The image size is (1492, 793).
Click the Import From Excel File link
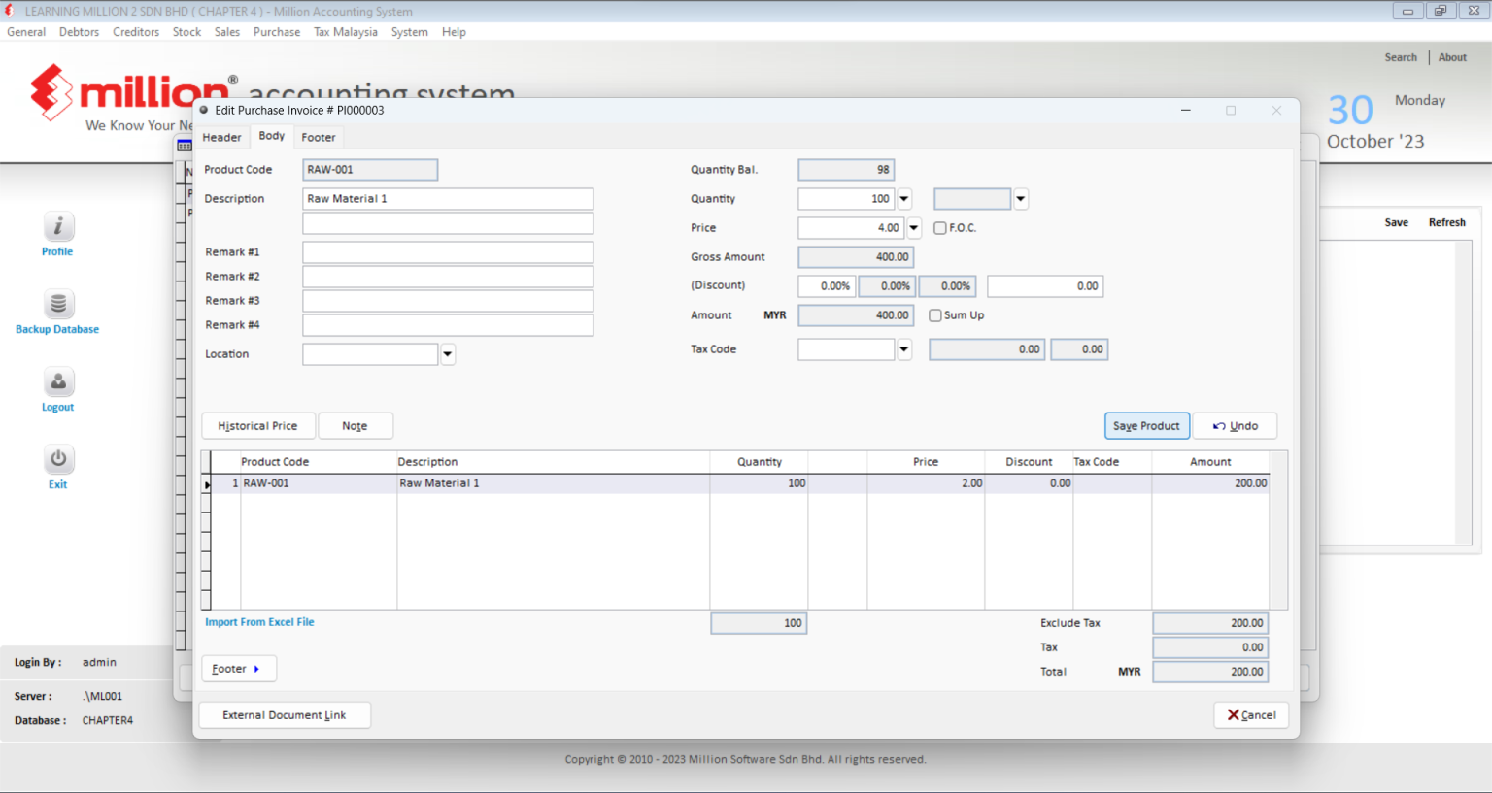click(259, 621)
